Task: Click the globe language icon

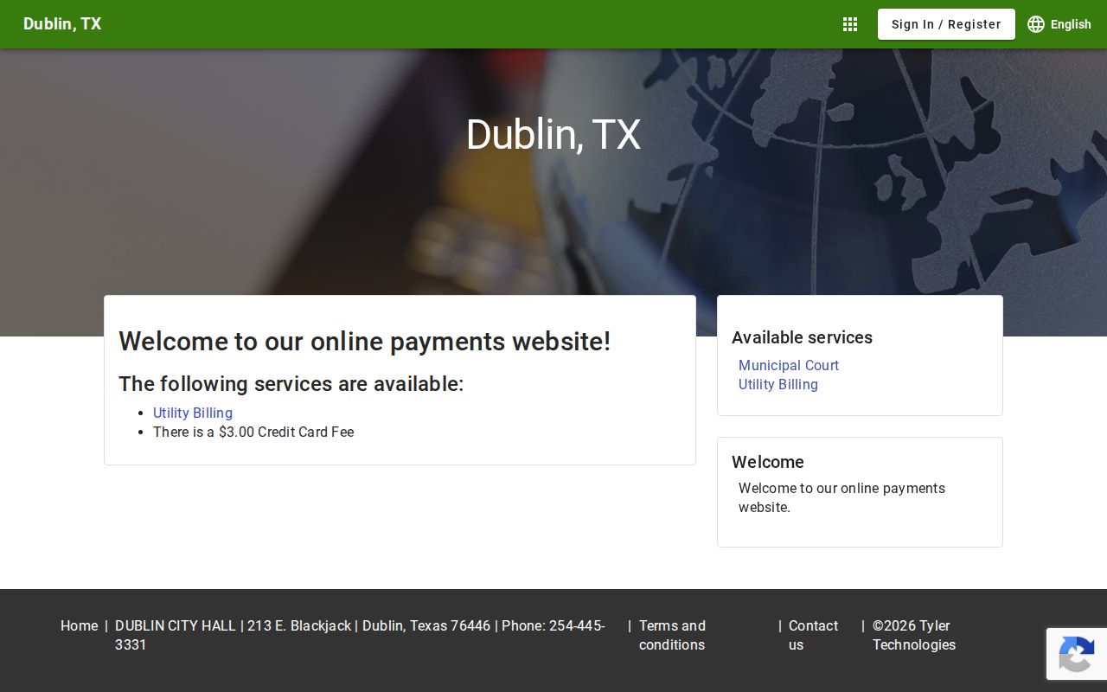Action: point(1036,24)
